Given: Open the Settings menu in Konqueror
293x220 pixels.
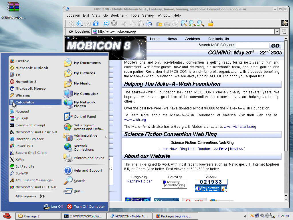Looking at the screenshot, I should pyautogui.click(x=149, y=15).
